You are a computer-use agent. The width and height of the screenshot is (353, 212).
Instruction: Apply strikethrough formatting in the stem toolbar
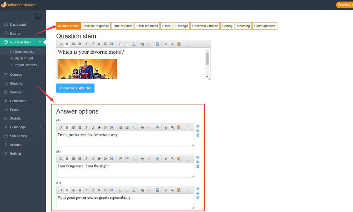pyautogui.click(x=99, y=44)
